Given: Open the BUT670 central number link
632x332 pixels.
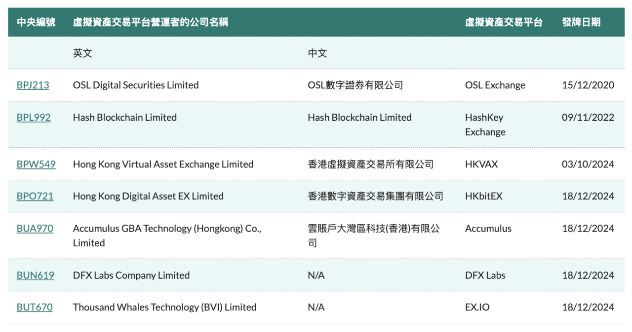Looking at the screenshot, I should tap(35, 307).
